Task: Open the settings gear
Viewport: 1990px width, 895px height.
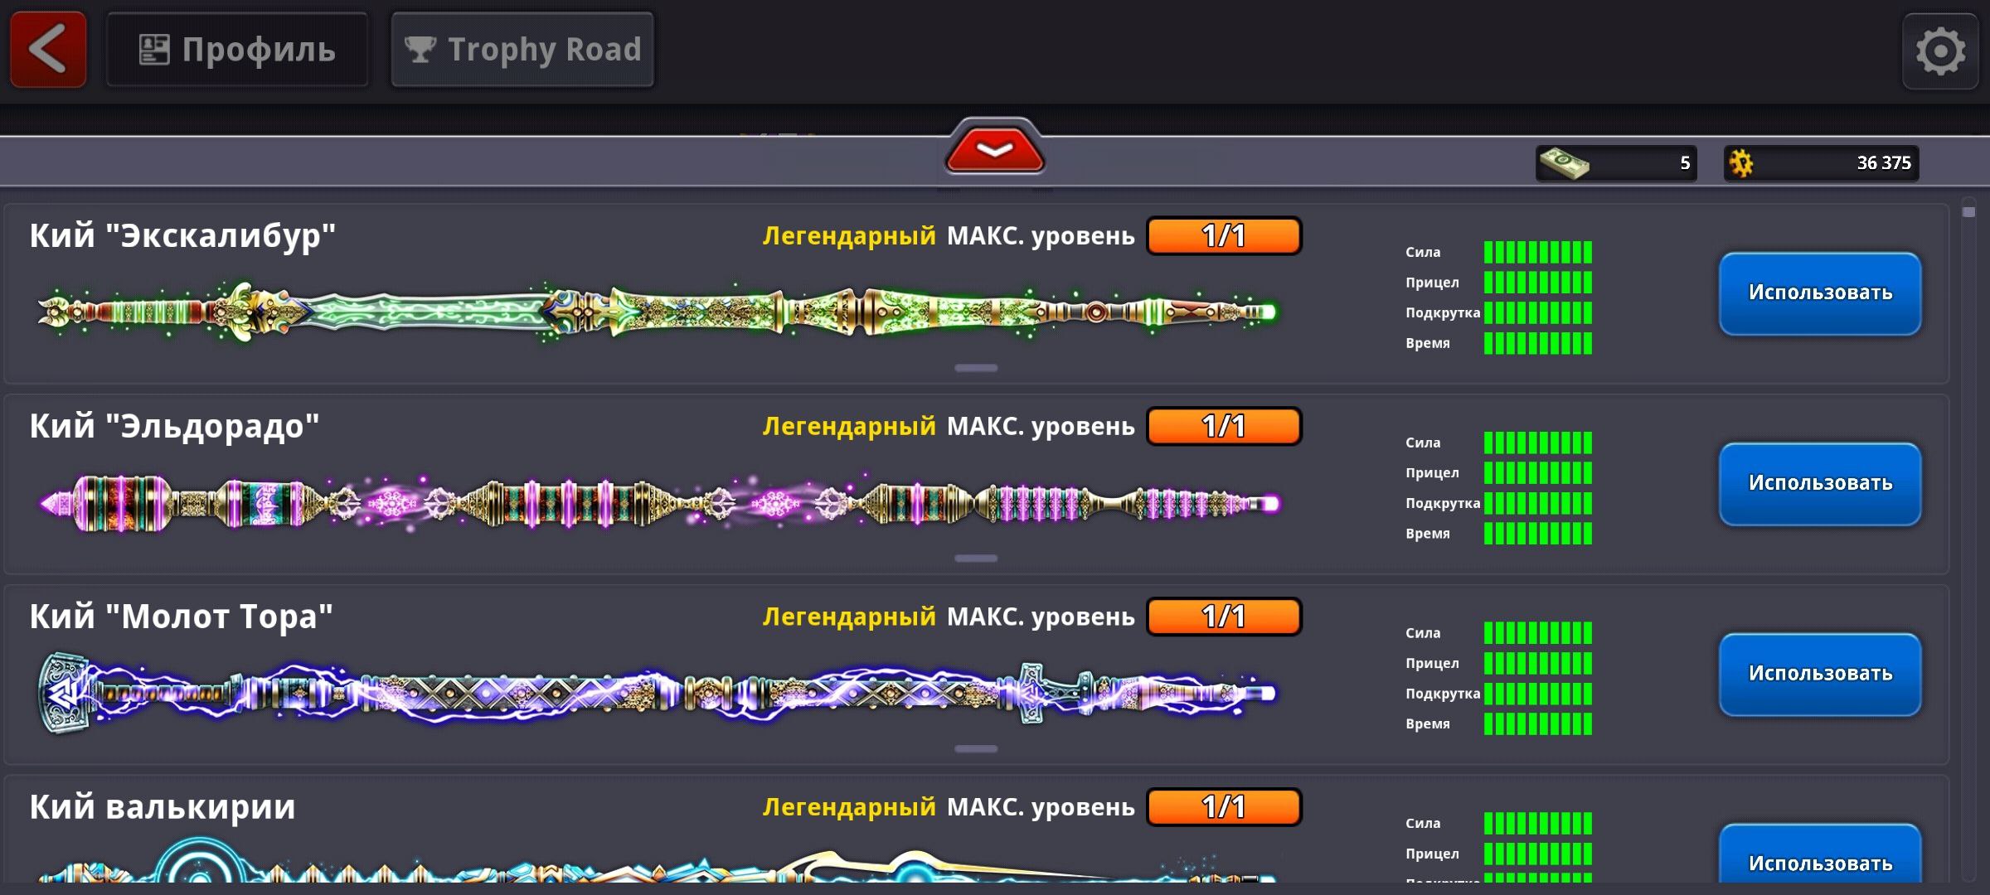Action: point(1940,51)
